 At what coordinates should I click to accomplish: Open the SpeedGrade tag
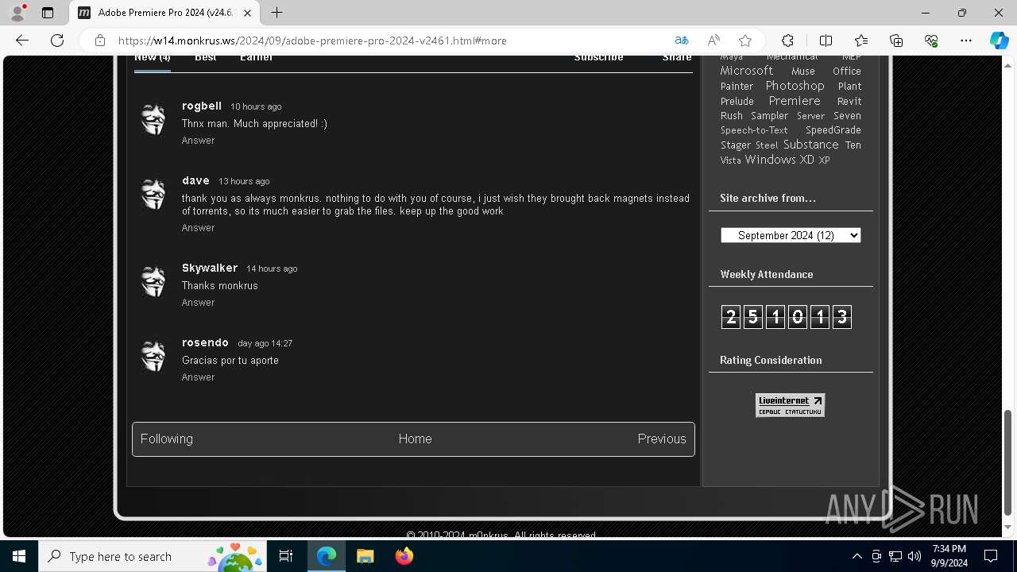[x=833, y=130]
